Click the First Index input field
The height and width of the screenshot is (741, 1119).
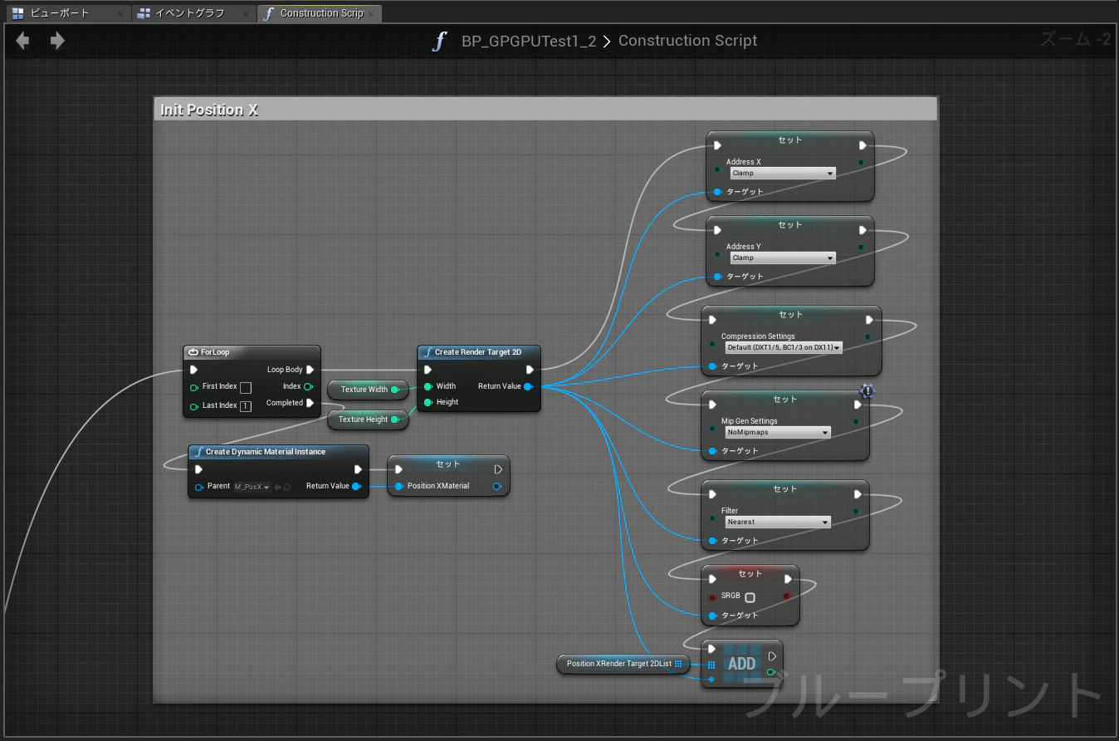246,387
